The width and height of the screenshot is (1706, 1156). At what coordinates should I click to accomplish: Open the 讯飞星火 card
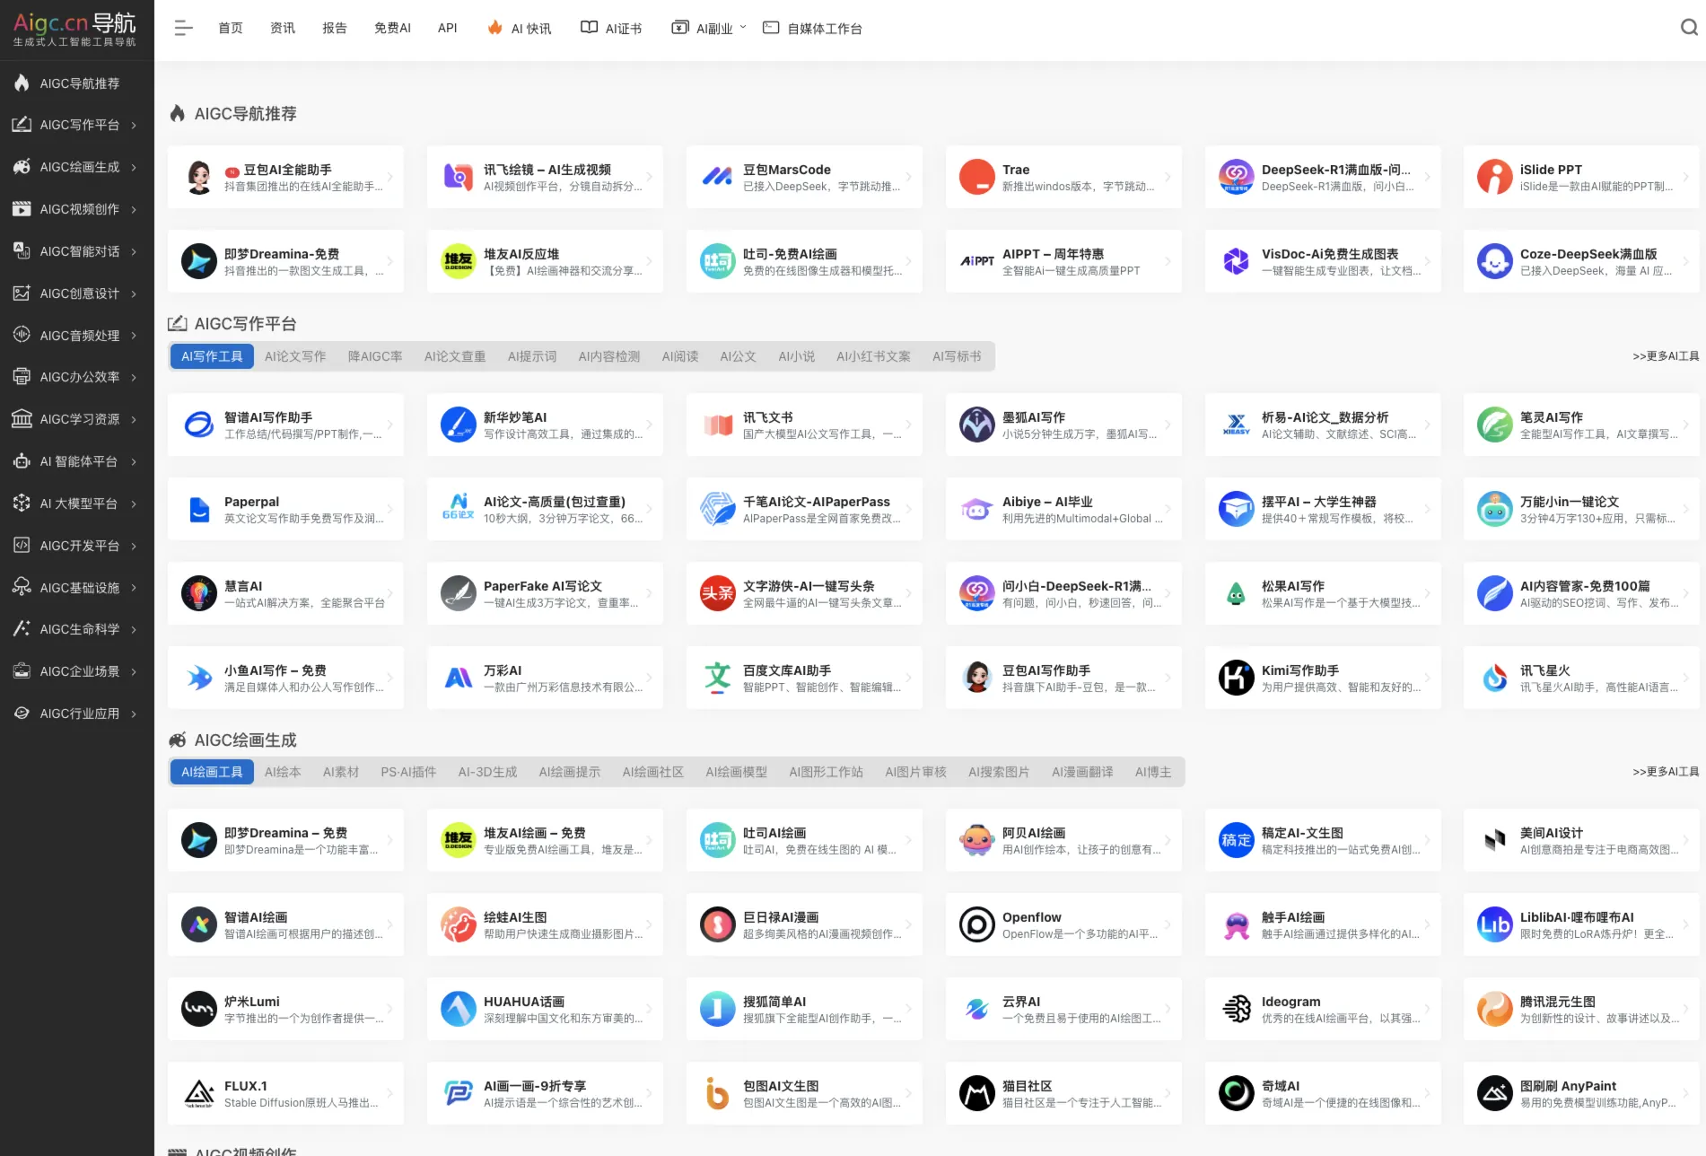(x=1581, y=678)
